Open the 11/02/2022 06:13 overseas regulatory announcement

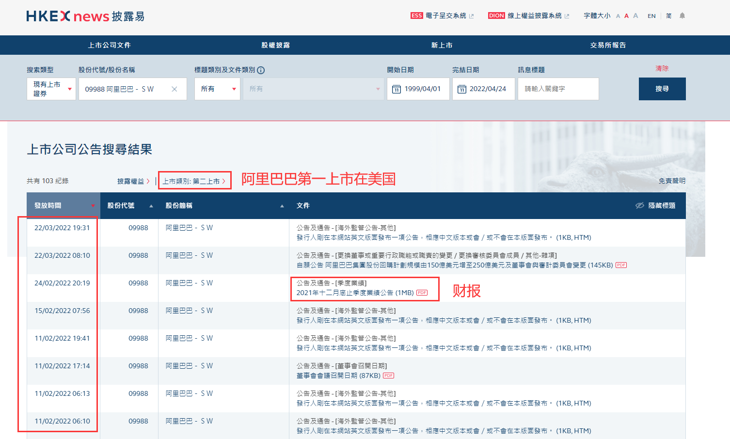pyautogui.click(x=444, y=403)
